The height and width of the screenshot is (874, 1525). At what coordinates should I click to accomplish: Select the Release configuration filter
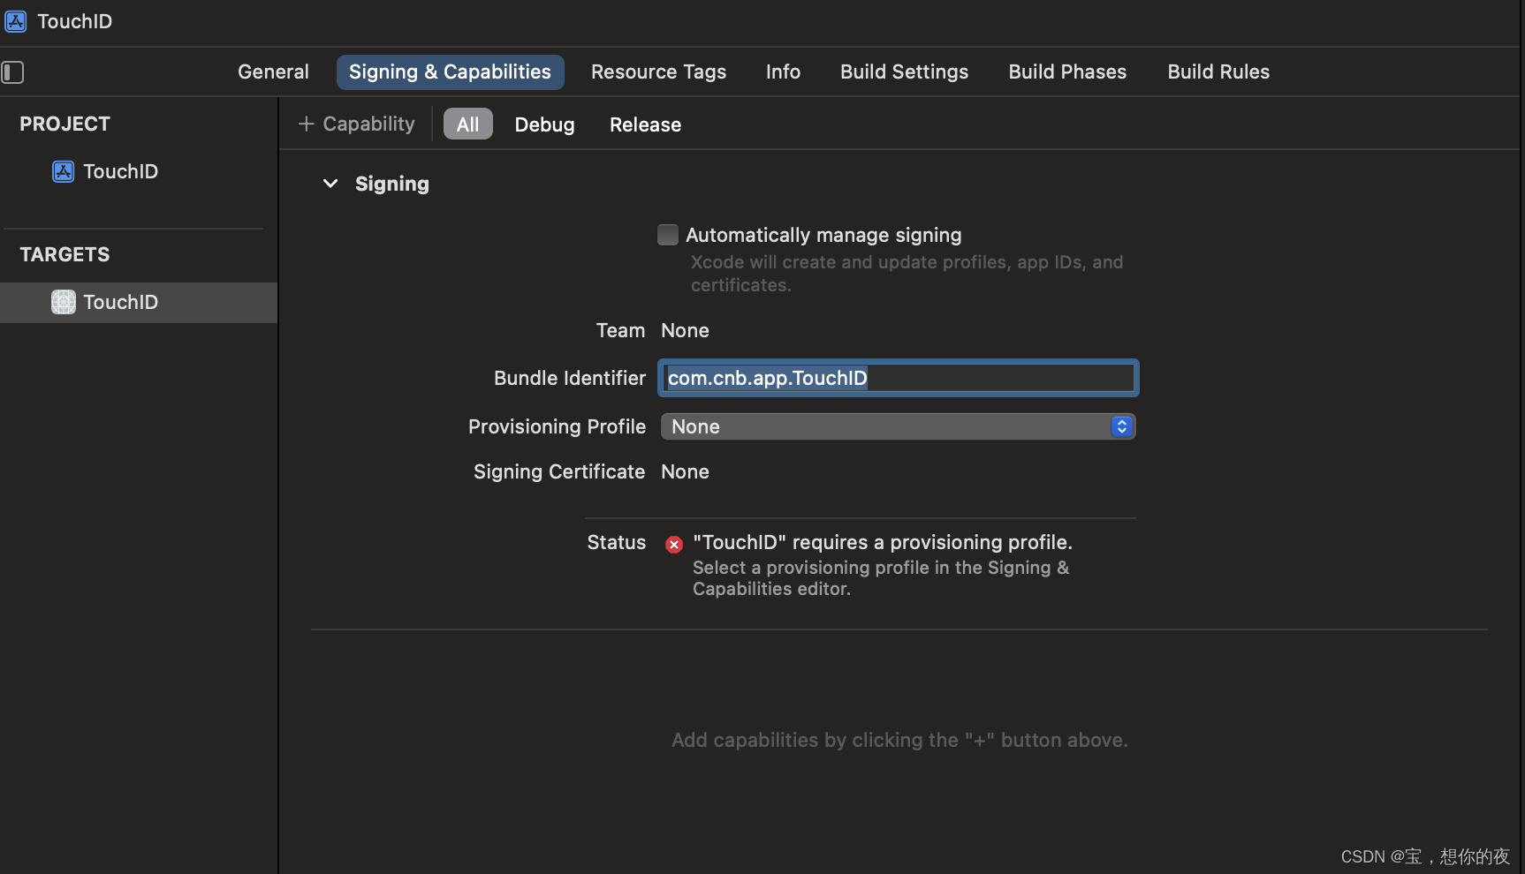point(645,124)
